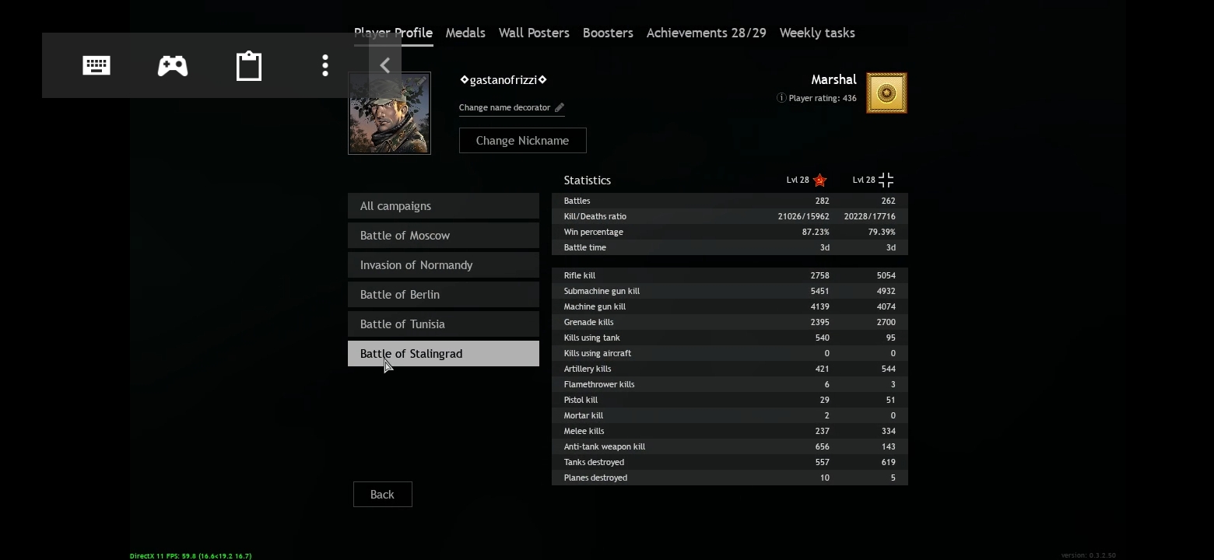Choose Battle of Moscow campaign

click(443, 236)
